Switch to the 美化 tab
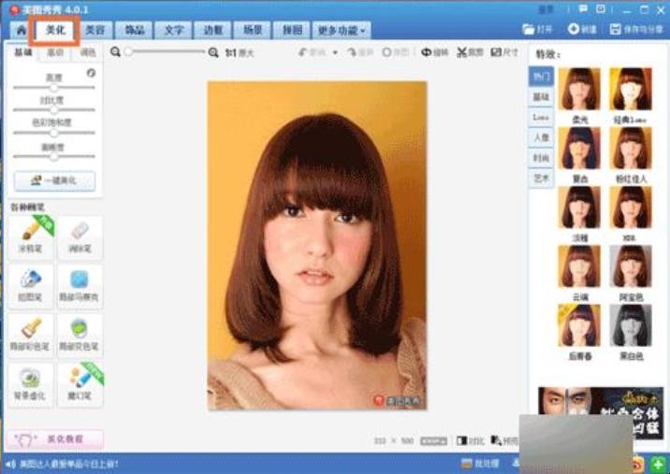 coord(54,30)
